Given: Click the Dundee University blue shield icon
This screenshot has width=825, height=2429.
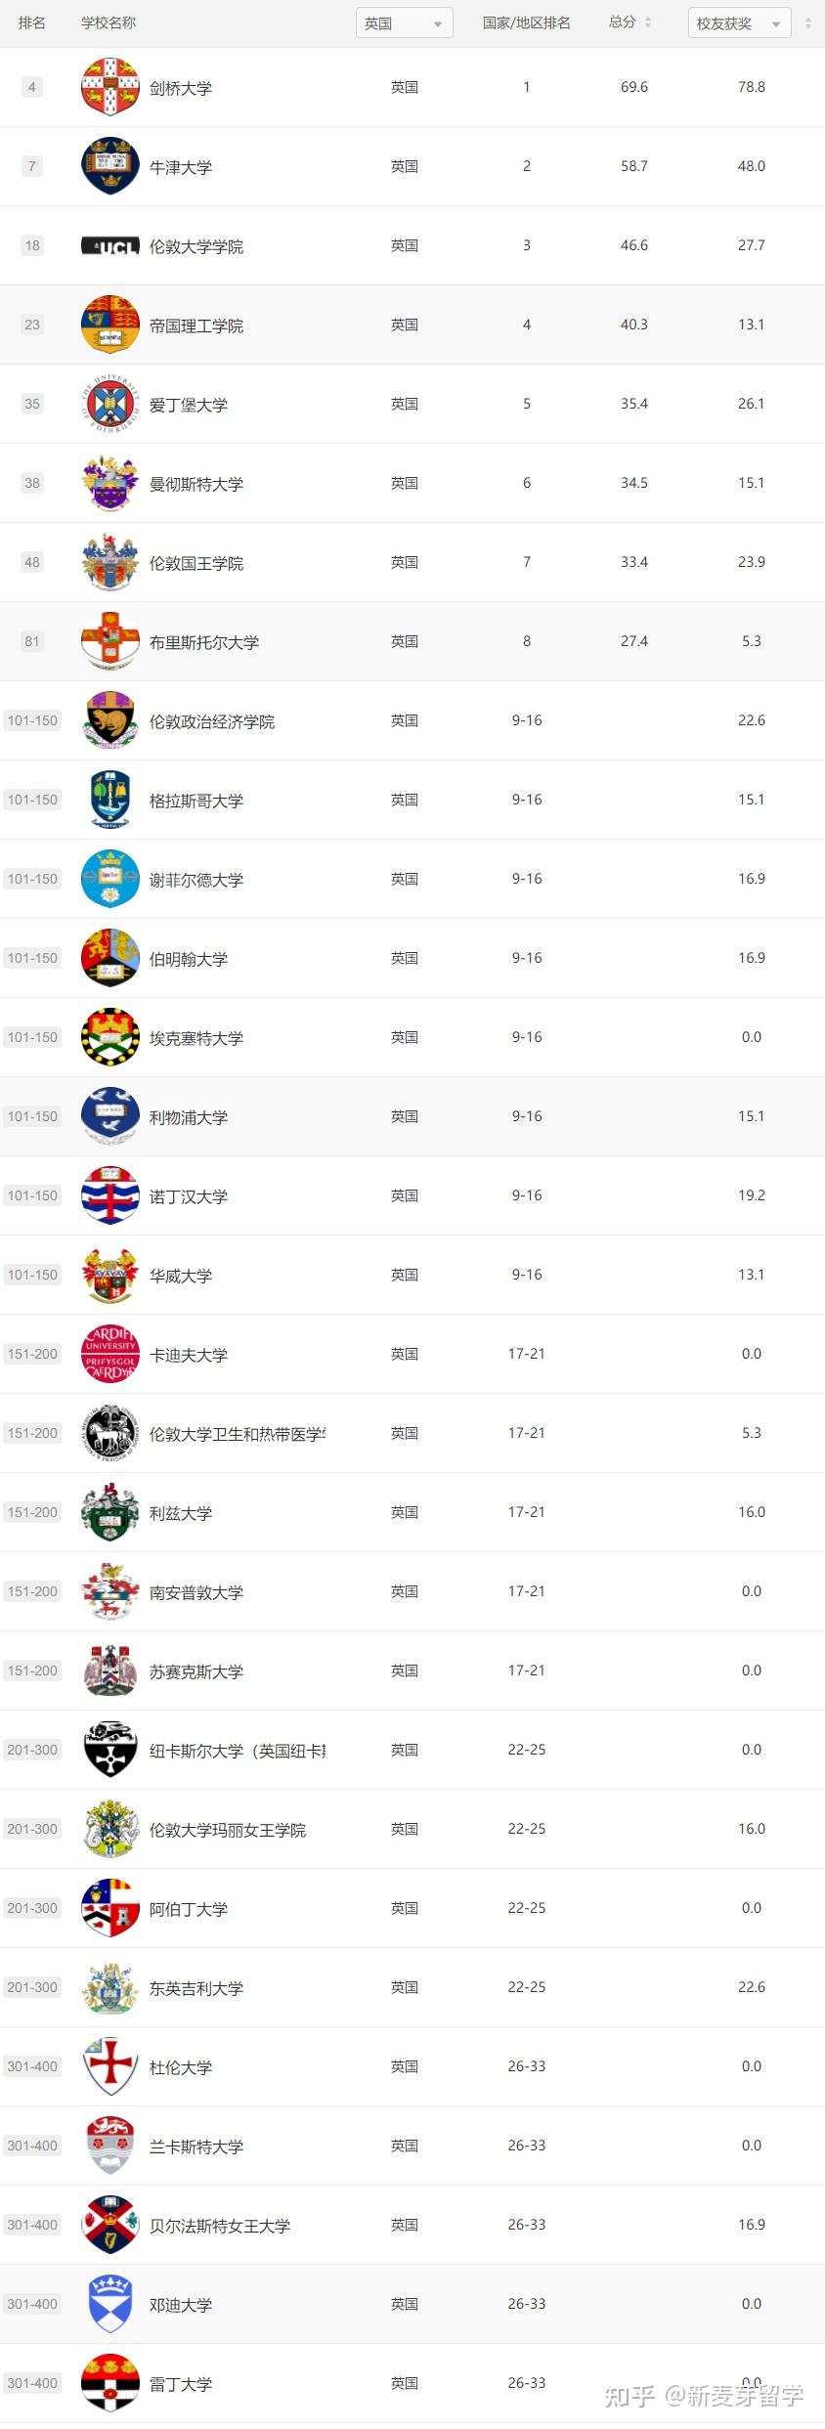Looking at the screenshot, I should (x=109, y=2305).
